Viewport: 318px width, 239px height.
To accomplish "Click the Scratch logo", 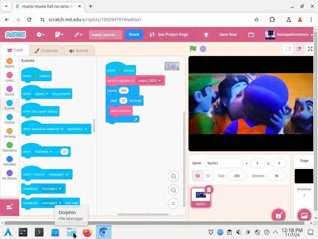I will coord(16,35).
